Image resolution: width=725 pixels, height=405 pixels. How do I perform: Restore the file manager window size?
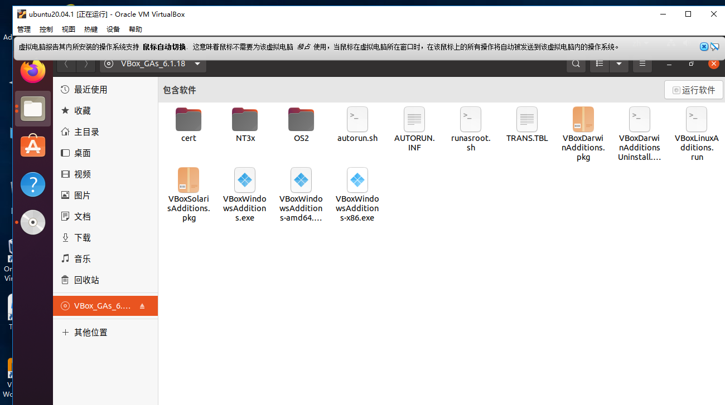692,64
